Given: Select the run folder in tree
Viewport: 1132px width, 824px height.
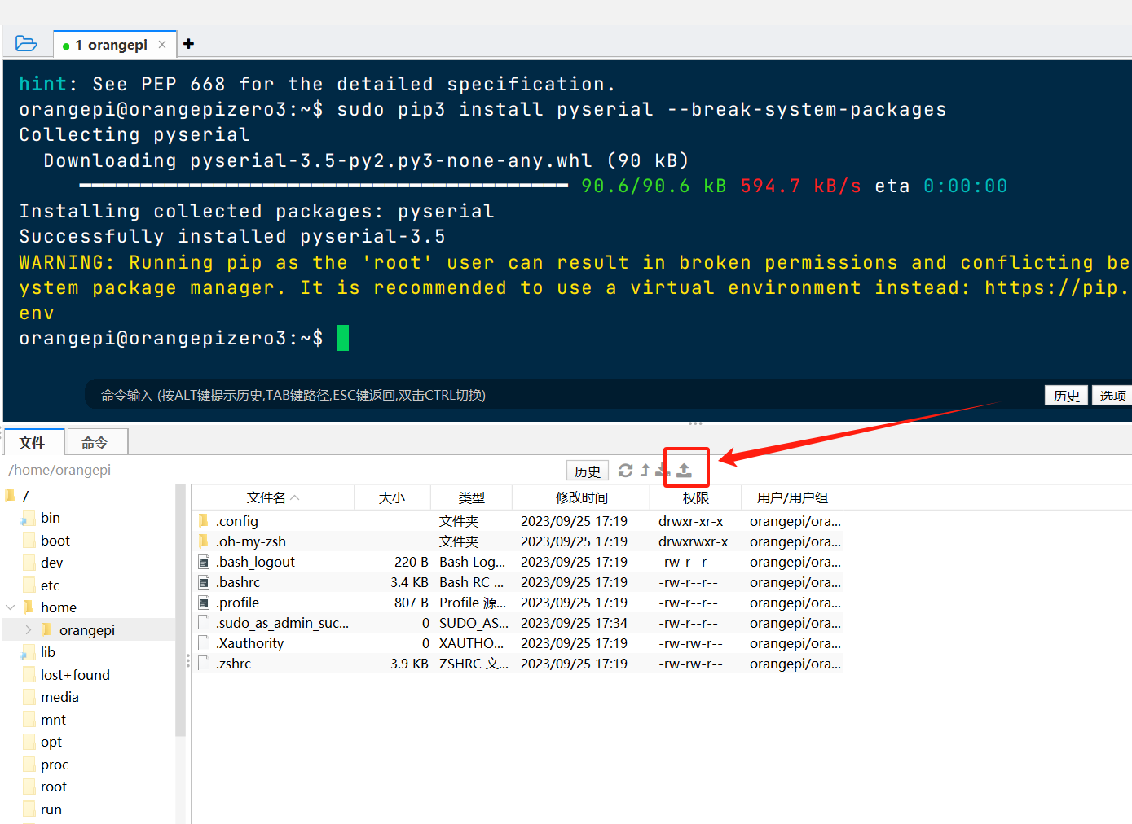Looking at the screenshot, I should (51, 809).
